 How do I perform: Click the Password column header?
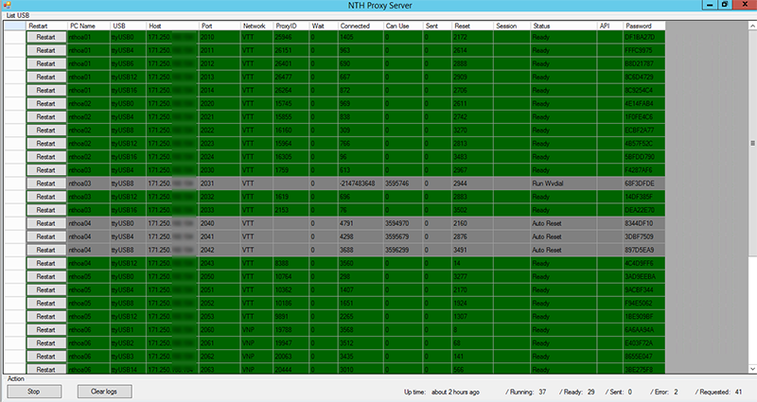coord(644,26)
